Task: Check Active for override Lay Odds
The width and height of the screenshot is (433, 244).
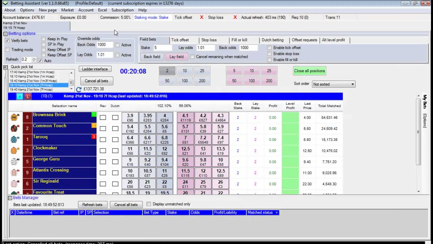Action: pyautogui.click(x=117, y=55)
